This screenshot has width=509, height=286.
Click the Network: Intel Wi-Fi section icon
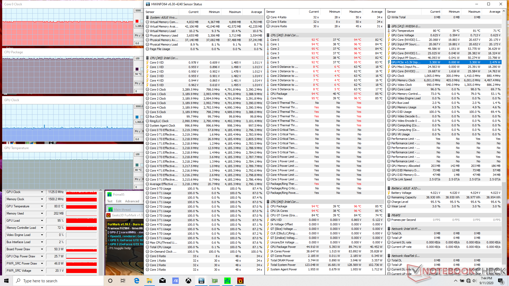coord(389,229)
